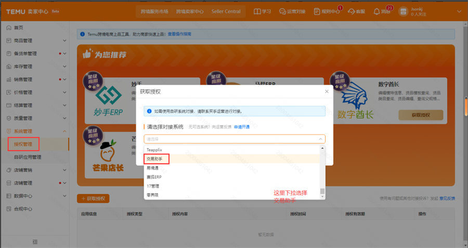Open 跨境服务市场 top tab
This screenshot has width=468, height=248.
click(x=154, y=11)
